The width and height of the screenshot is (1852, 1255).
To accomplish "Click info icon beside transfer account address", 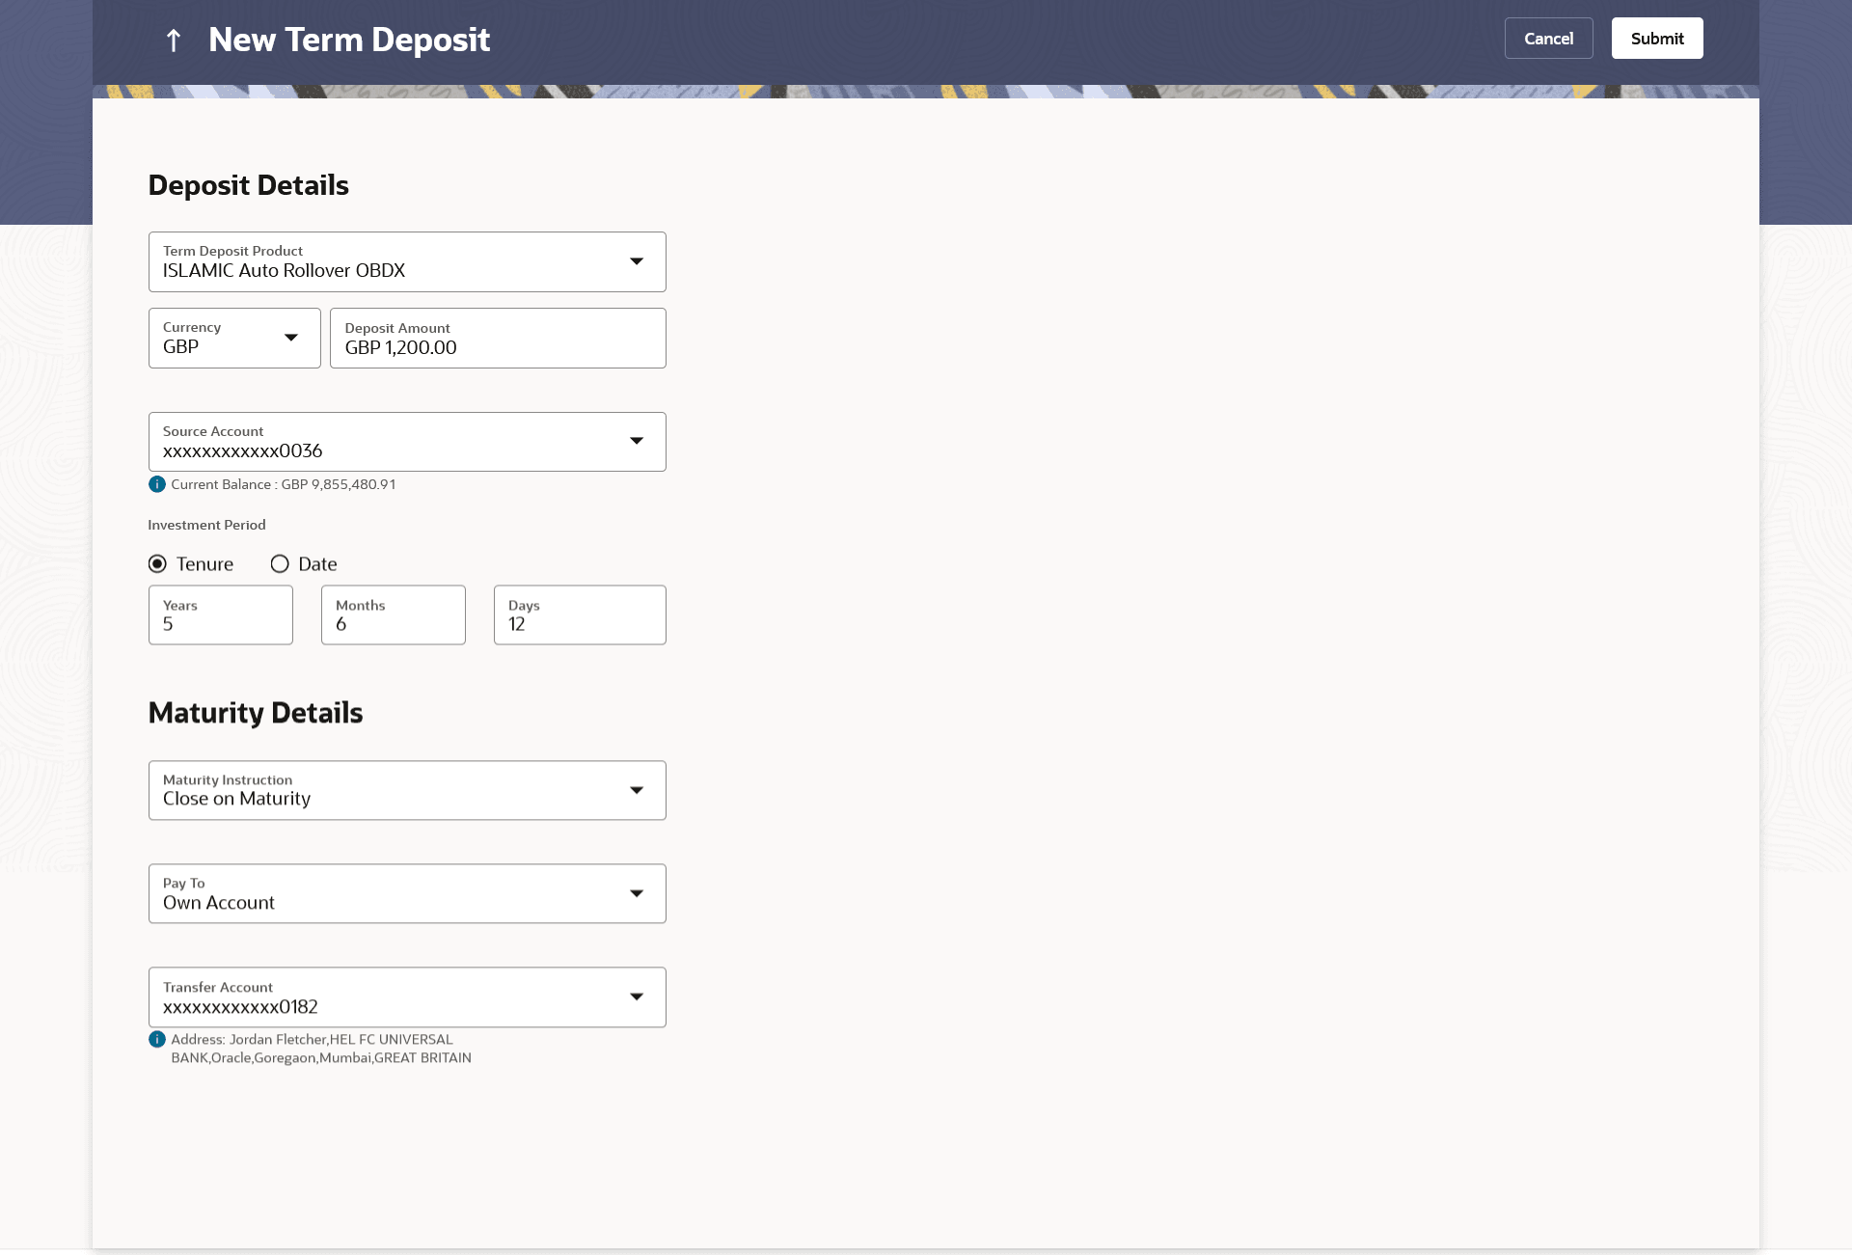I will click(157, 1039).
